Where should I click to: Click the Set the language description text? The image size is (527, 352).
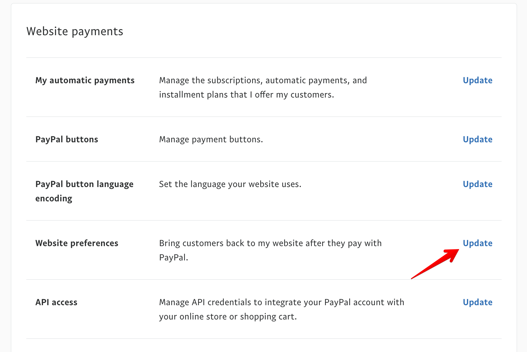tap(230, 184)
